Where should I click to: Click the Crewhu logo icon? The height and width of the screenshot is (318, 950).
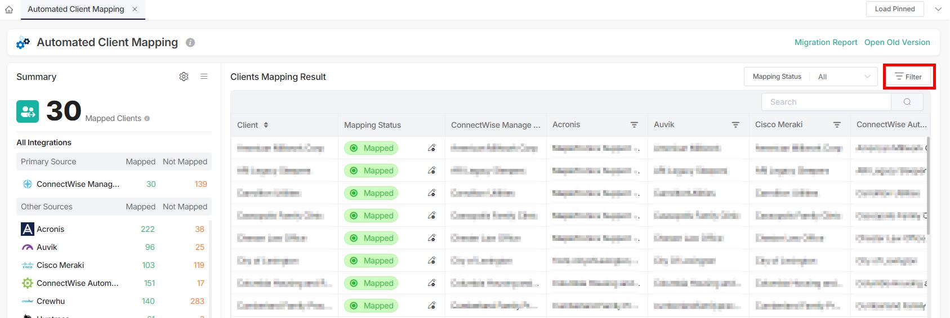point(28,301)
